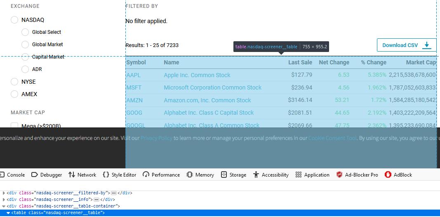Click the $127.79 last sale value
440x217 pixels.
click(x=302, y=75)
